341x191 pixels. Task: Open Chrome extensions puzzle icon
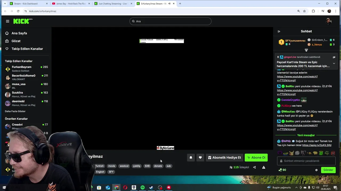coord(313,11)
